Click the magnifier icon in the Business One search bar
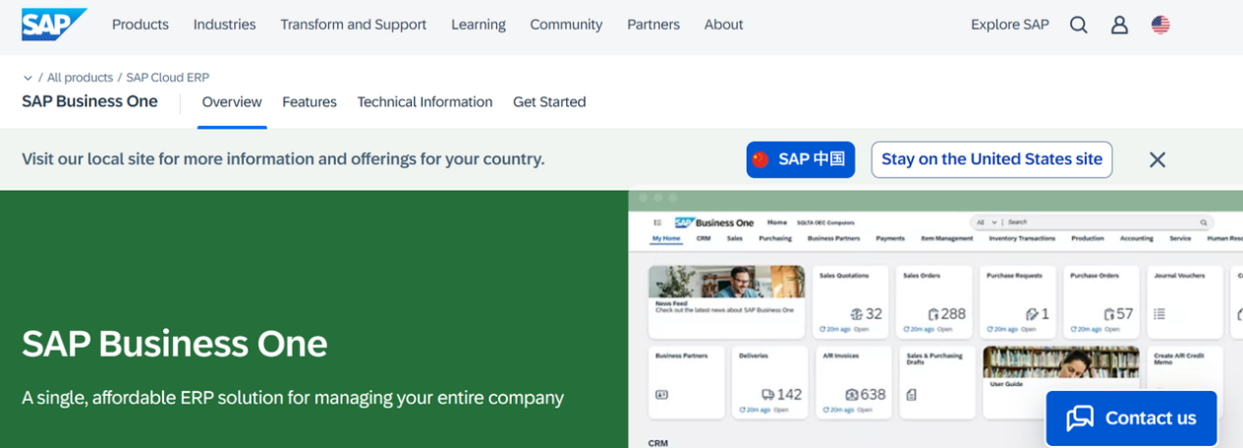The width and height of the screenshot is (1243, 448). point(1203,223)
